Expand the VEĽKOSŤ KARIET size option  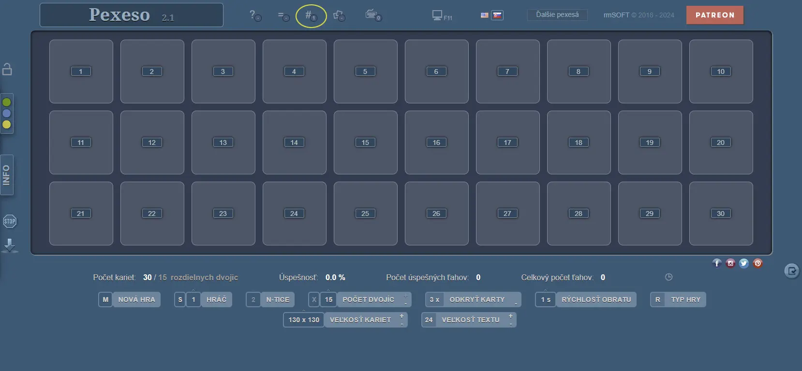[360, 320]
